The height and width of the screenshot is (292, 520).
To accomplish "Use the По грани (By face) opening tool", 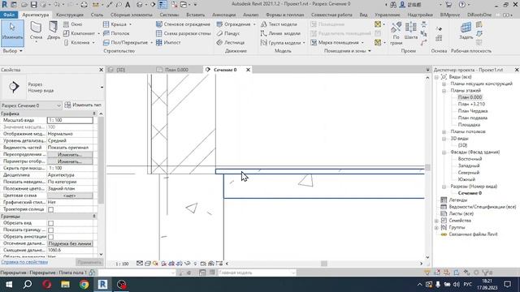I will click(396, 33).
